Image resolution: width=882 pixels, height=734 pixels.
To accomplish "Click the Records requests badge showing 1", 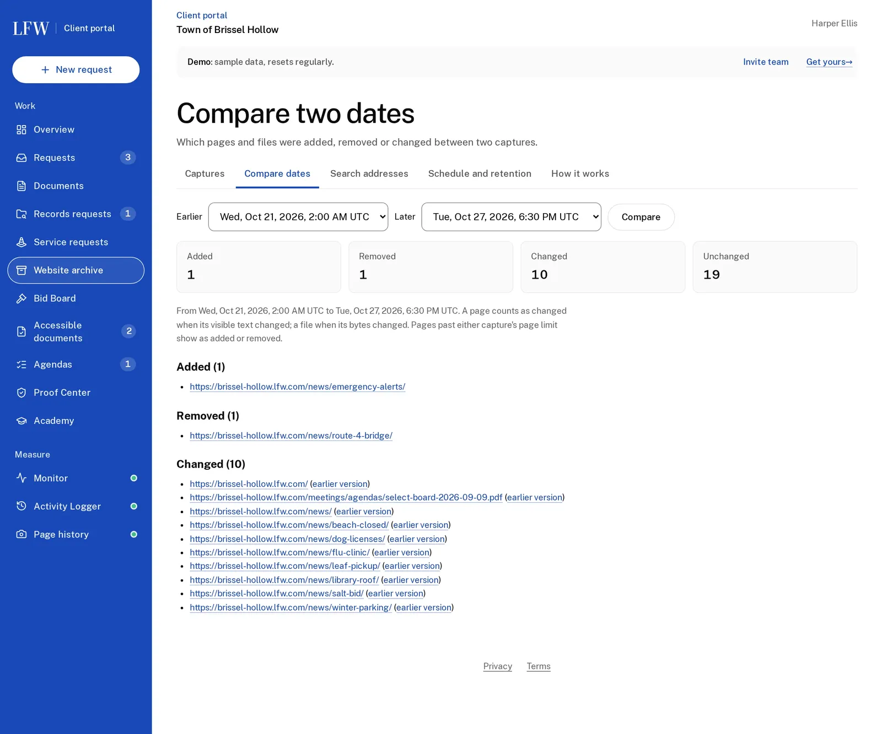I will (x=128, y=214).
